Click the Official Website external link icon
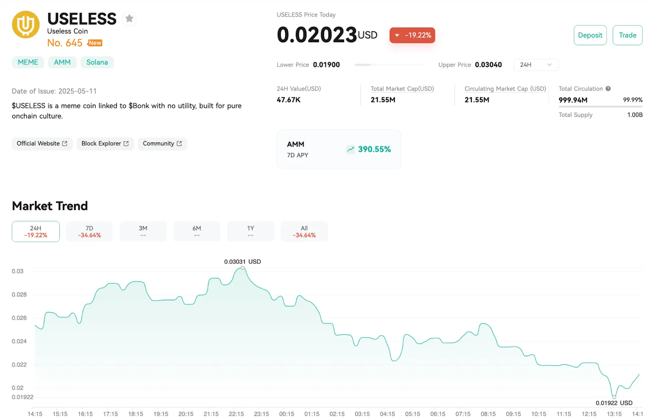 coord(65,144)
